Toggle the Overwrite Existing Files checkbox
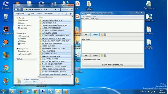 (x=83, y=60)
